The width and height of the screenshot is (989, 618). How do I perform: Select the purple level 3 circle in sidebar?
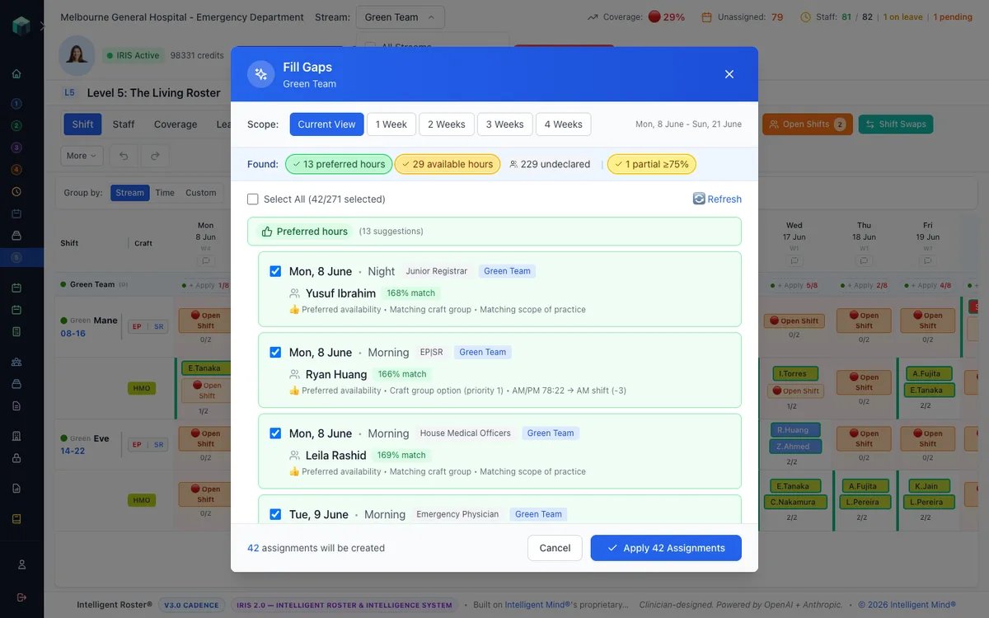click(16, 147)
